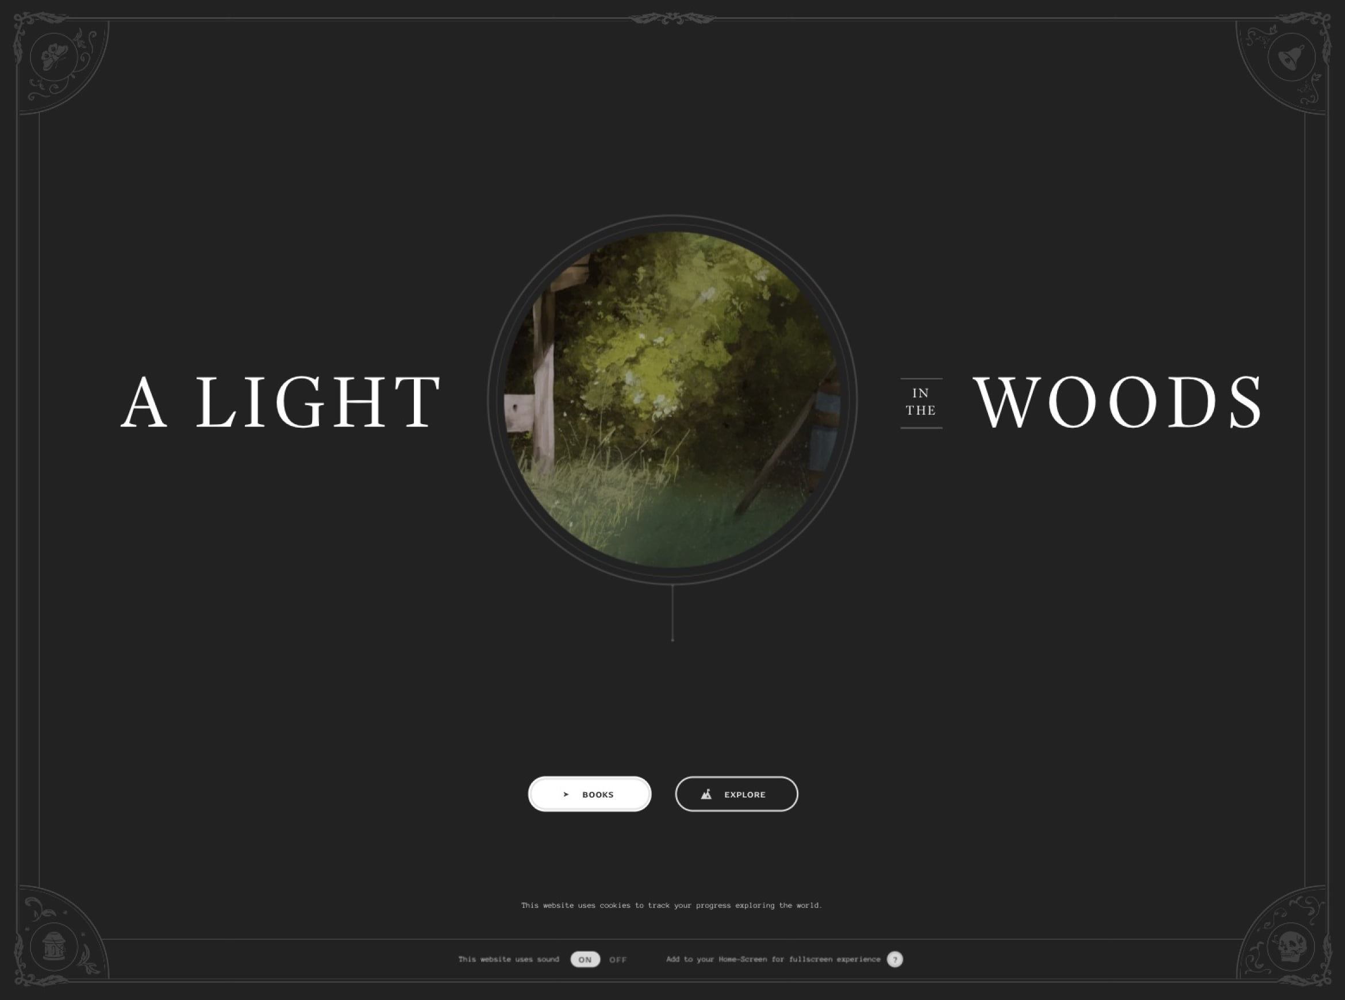Click the bell corner emblem icon

1291,57
